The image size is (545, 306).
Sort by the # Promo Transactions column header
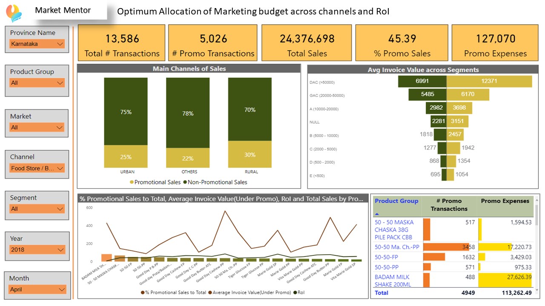449,205
